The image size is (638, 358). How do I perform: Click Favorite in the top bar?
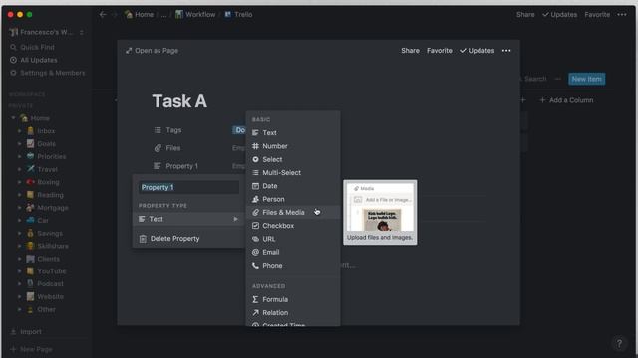point(597,14)
